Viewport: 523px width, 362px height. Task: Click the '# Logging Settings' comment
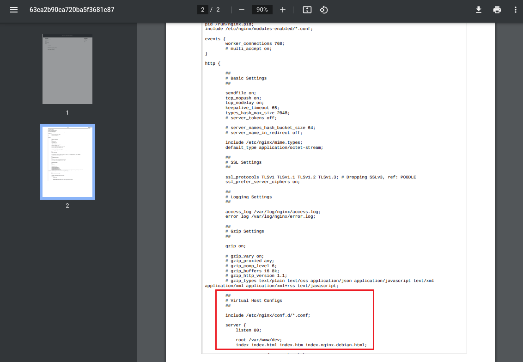(249, 197)
